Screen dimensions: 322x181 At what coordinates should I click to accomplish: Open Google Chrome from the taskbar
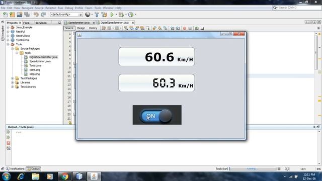coord(64,176)
